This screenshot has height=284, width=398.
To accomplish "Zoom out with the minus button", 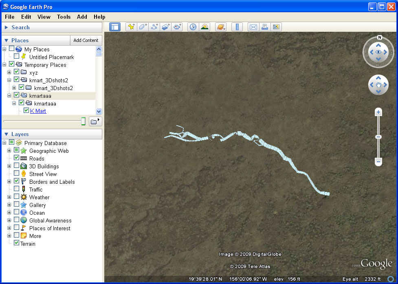I will [x=378, y=161].
